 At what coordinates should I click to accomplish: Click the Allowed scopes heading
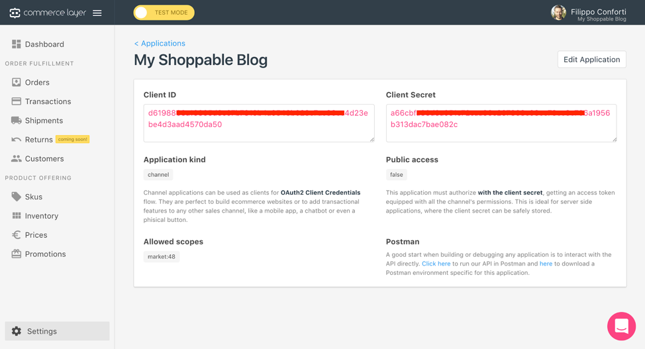[174, 242]
